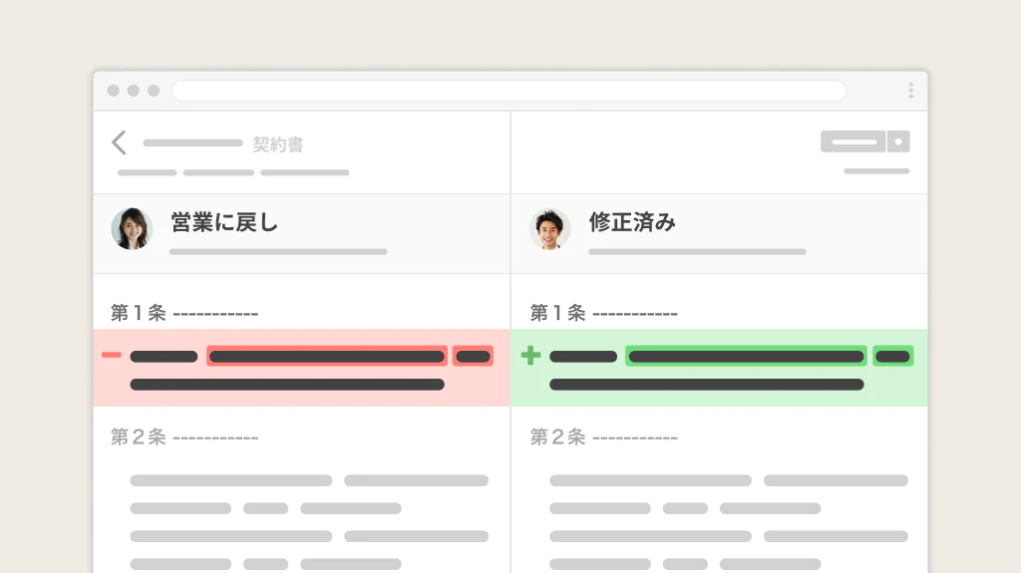Click the short green-highlighted segment
1021x573 pixels.
[892, 356]
